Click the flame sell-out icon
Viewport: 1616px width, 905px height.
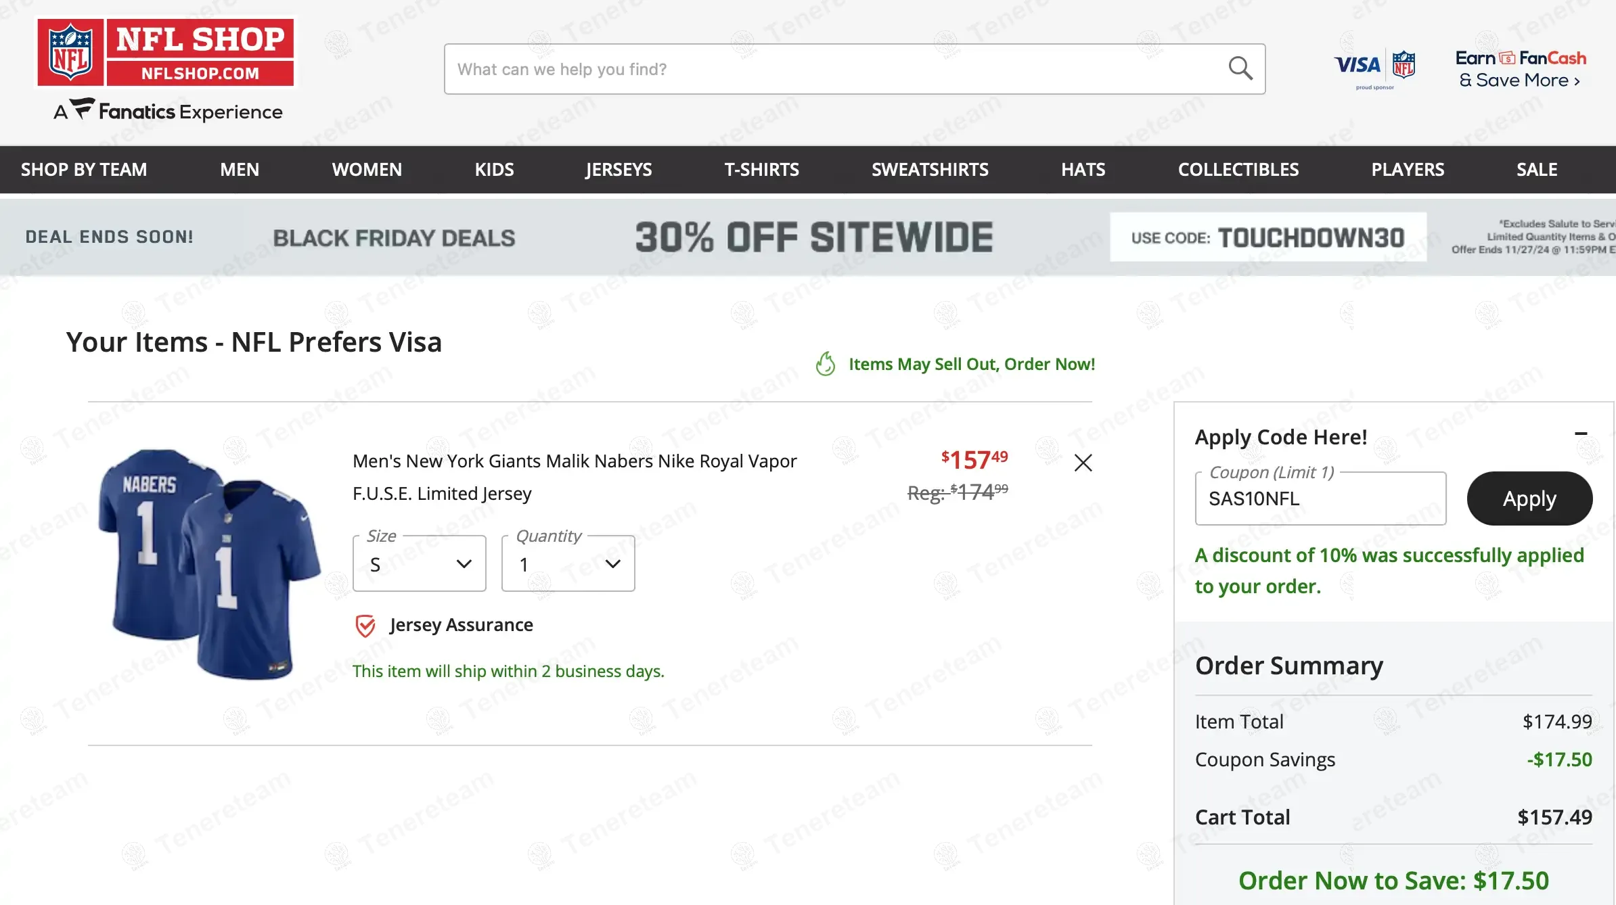[x=825, y=364]
